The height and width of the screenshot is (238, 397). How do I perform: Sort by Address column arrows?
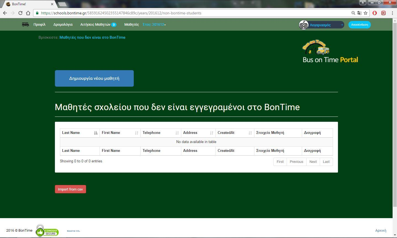coord(212,133)
